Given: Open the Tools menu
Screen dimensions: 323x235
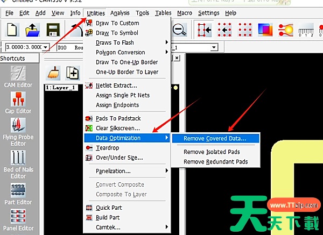Looking at the screenshot, I should [x=142, y=13].
